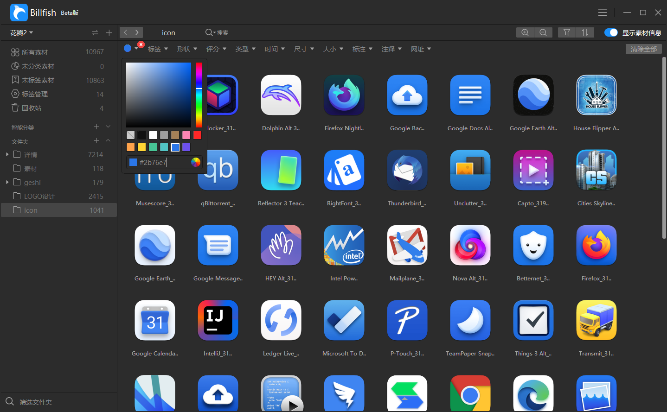Toggle the 显示素材信息 switch

pos(611,32)
